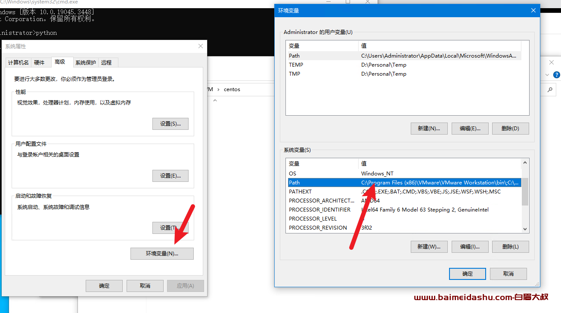This screenshot has height=313, width=561.
Task: Select the TEMP user variable row
Action: click(404, 65)
